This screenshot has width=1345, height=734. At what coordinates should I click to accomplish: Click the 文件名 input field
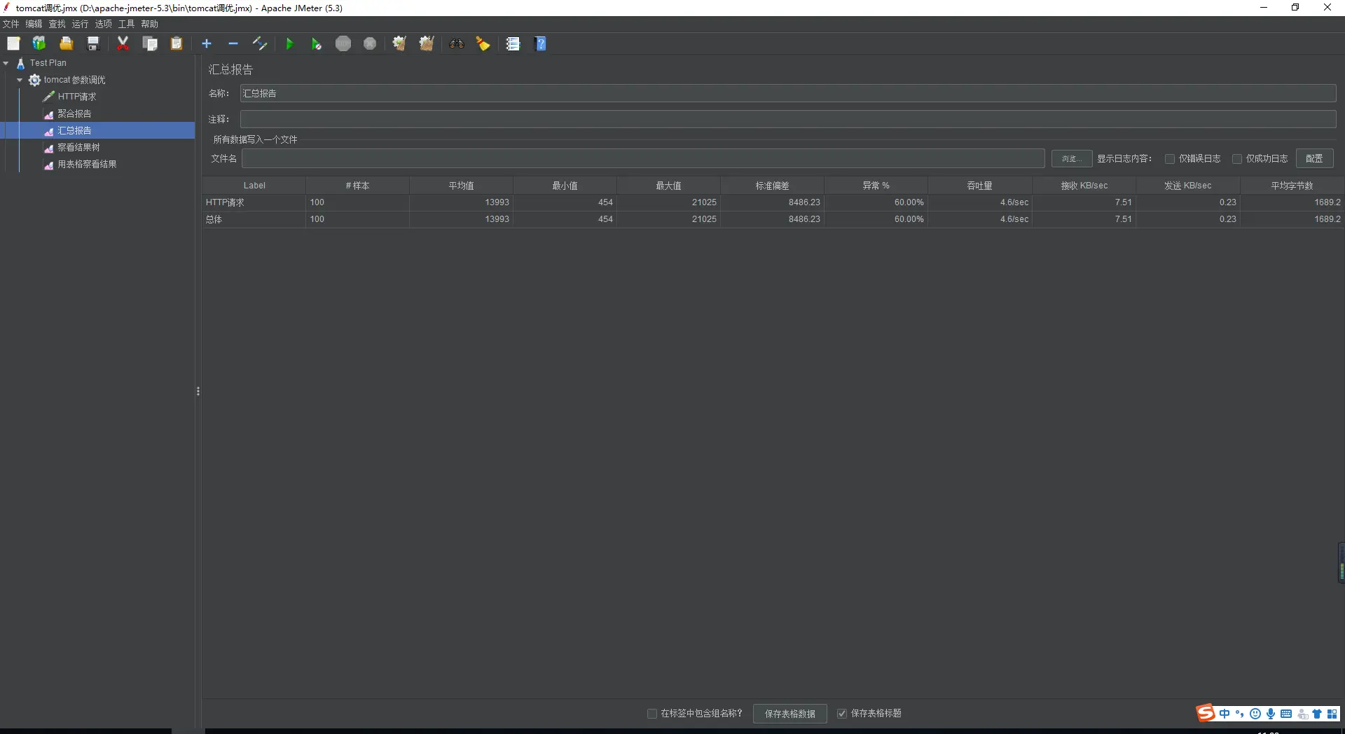(643, 159)
